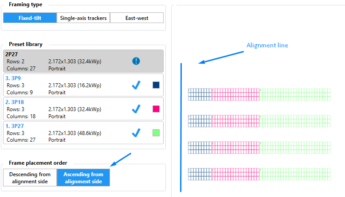Image resolution: width=345 pixels, height=197 pixels.
Task: Select the Fixed-tilt framing type
Action: click(x=30, y=18)
